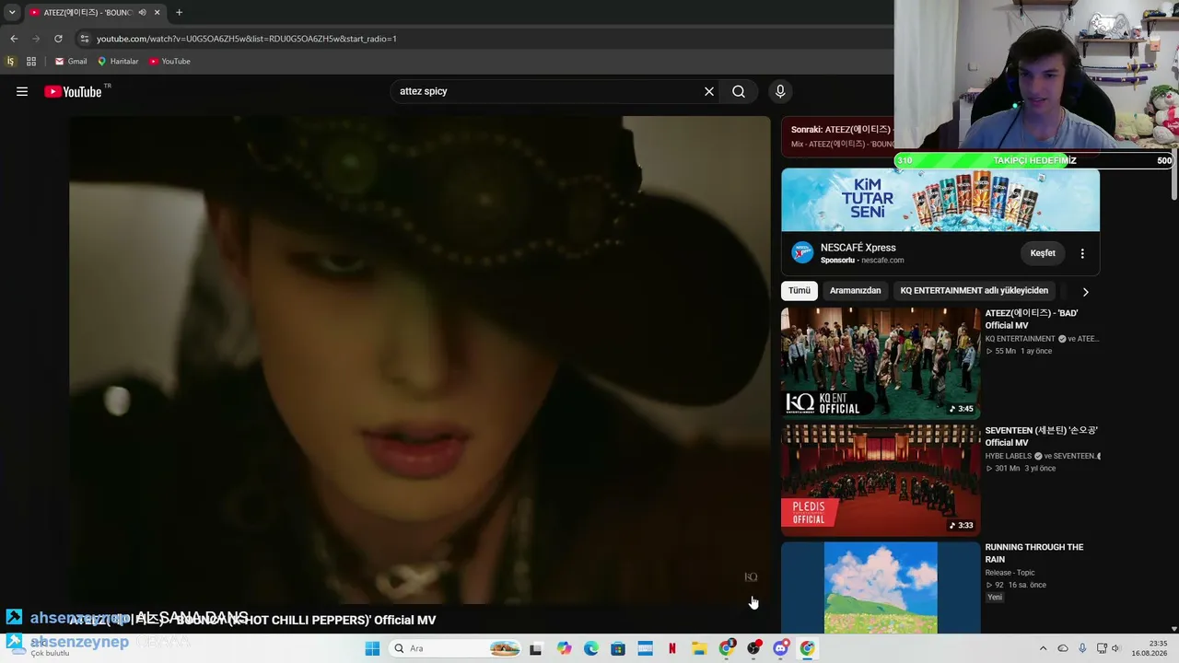Click the Keşfet button on the ad

click(x=1043, y=253)
